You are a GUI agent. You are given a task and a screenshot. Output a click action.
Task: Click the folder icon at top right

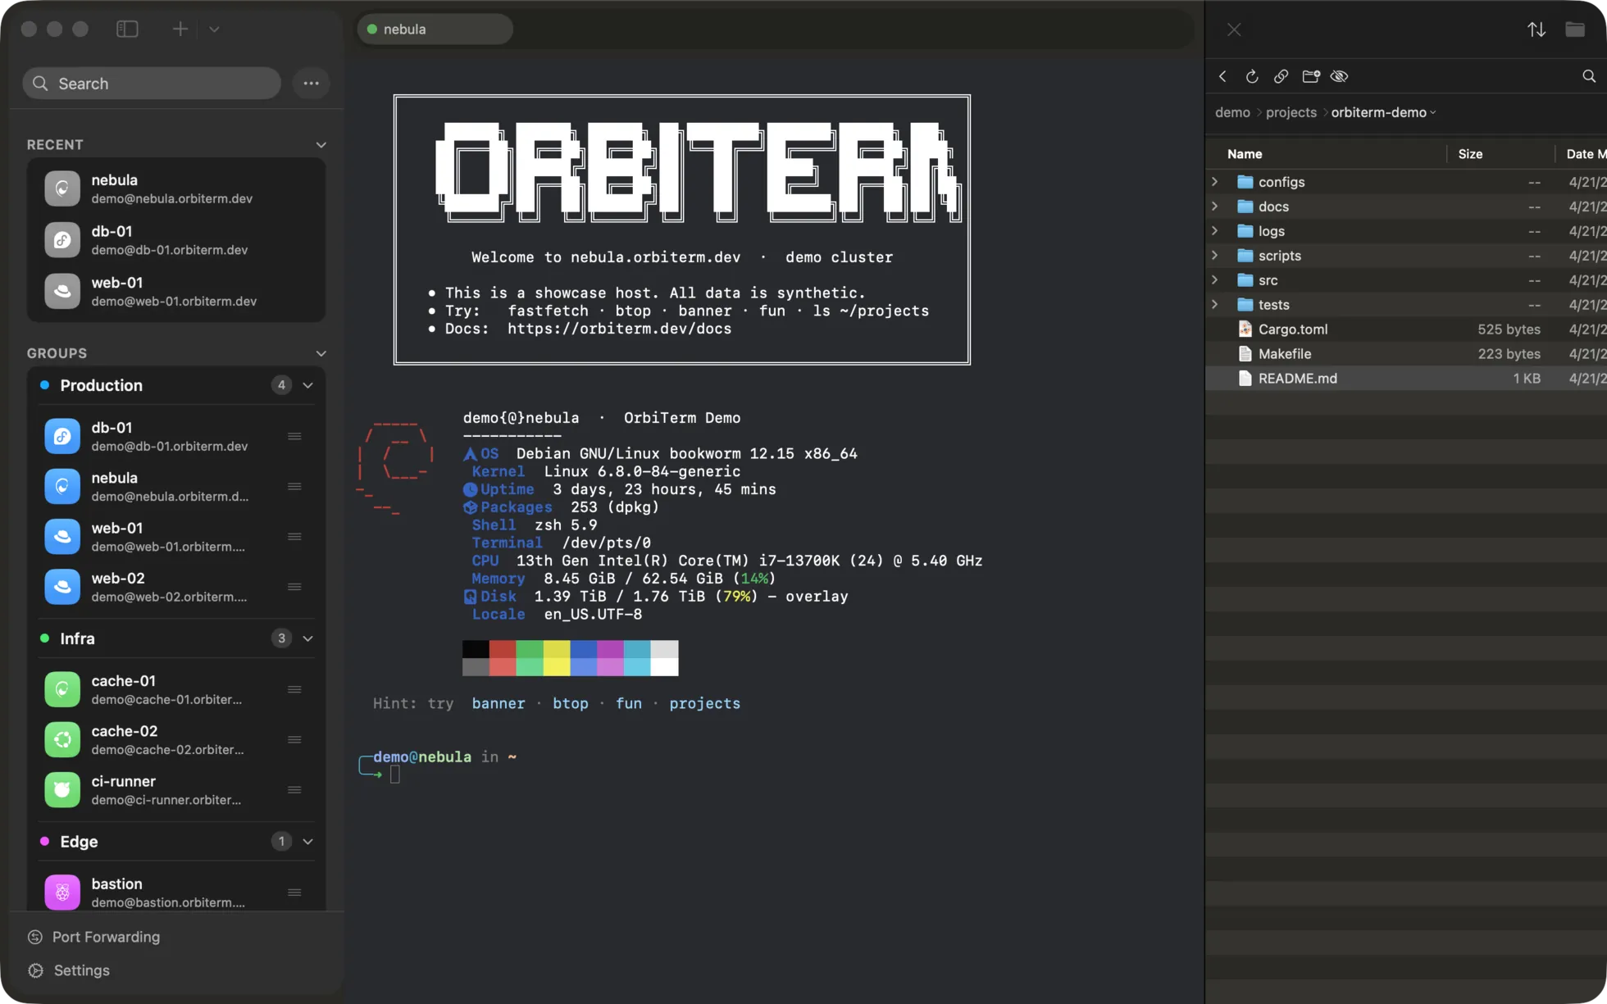1575,30
